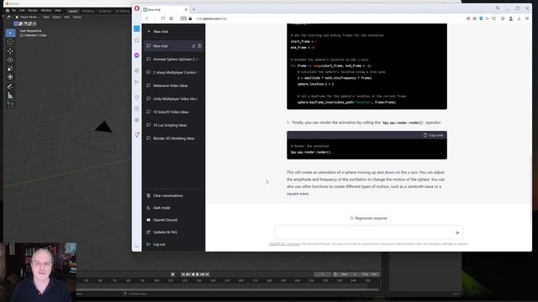Open Opera profile icon in toolbar
This screenshot has width=538, height=302.
(510, 18)
